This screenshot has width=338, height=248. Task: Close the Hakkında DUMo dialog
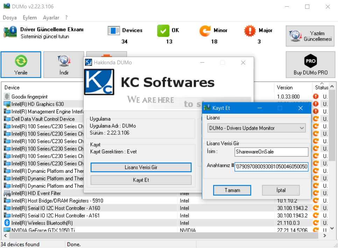243,63
